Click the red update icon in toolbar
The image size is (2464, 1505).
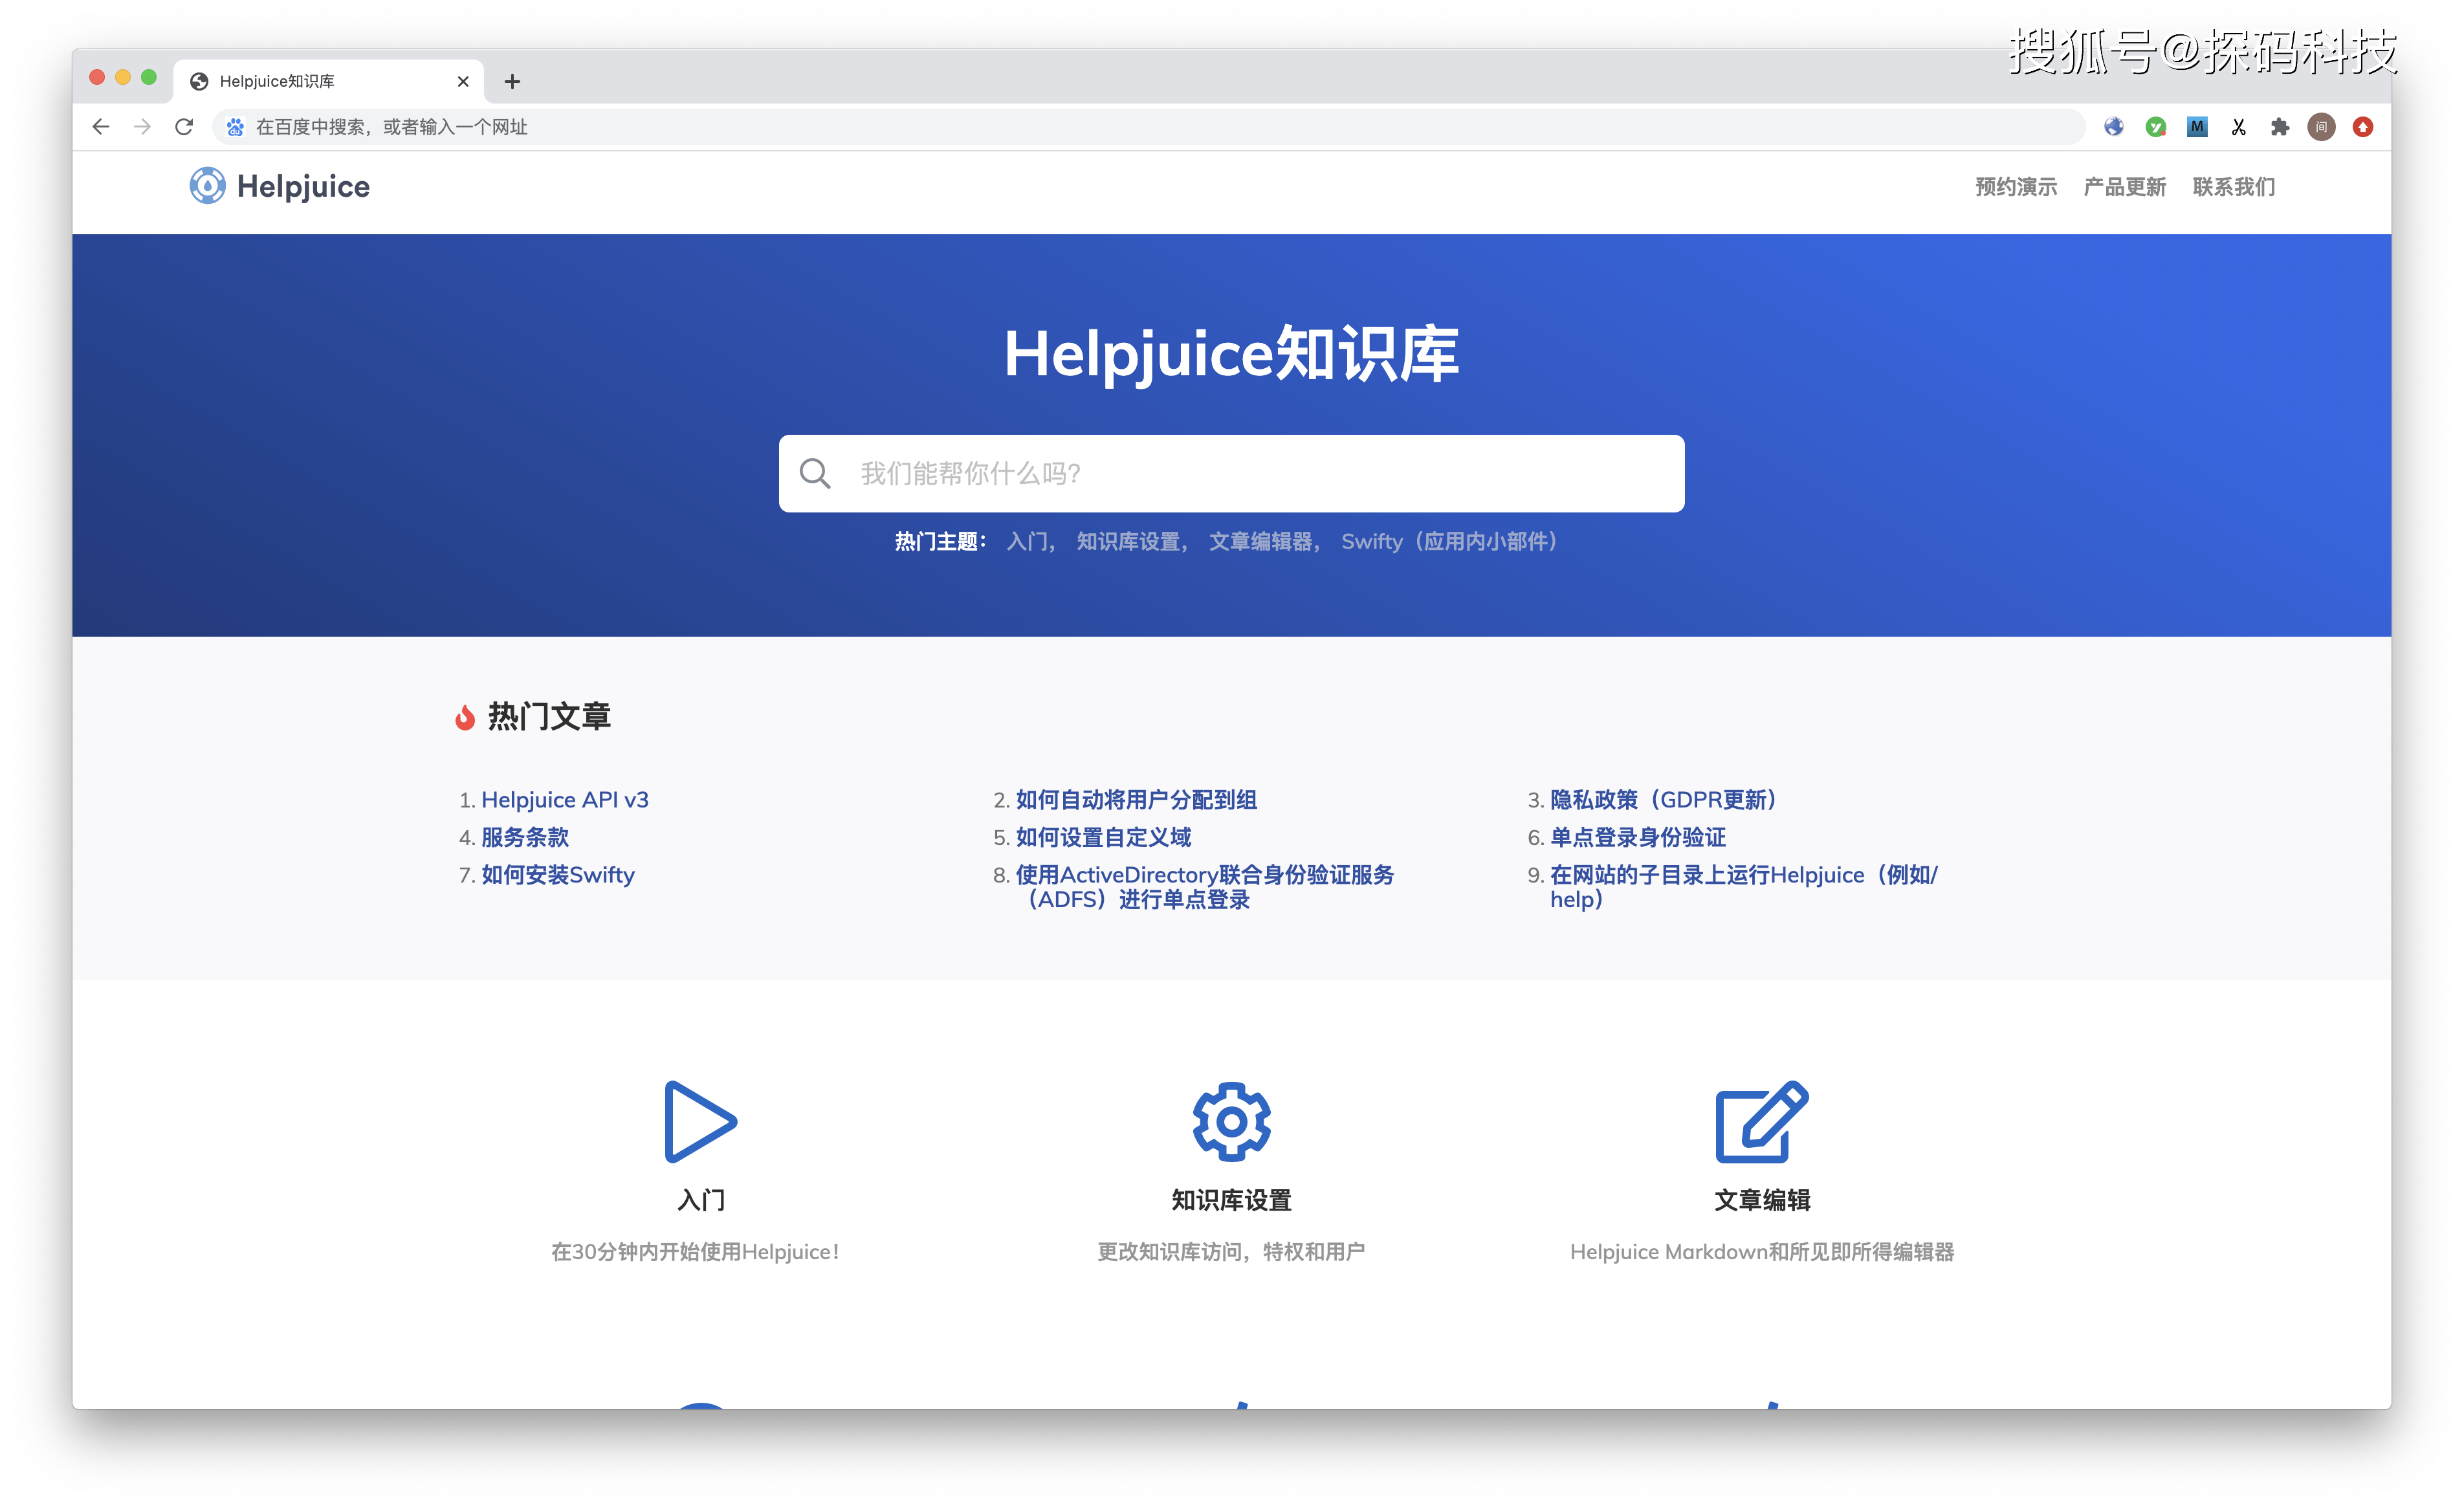pyautogui.click(x=2363, y=127)
